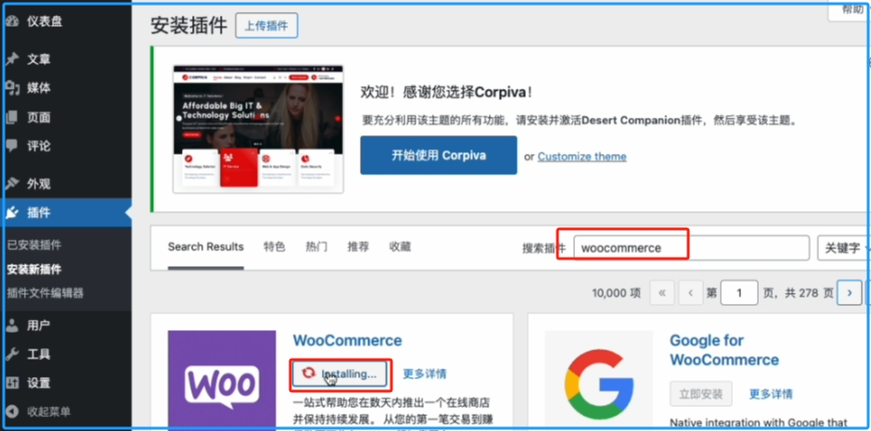Open the 关键字 search type dropdown
Screen dimensions: 871x431
[844, 247]
